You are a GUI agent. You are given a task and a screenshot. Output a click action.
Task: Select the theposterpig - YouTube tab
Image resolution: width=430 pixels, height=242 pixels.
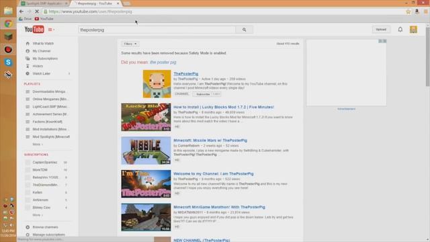(x=95, y=3)
